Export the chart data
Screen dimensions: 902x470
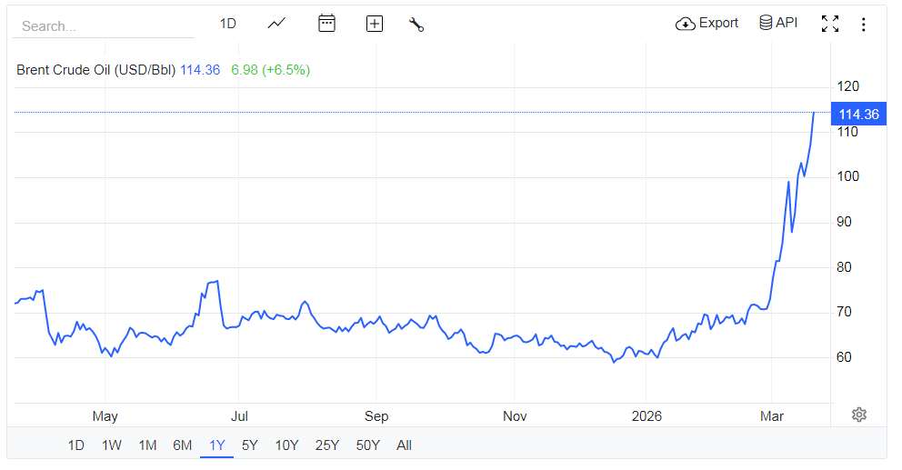[x=707, y=23]
